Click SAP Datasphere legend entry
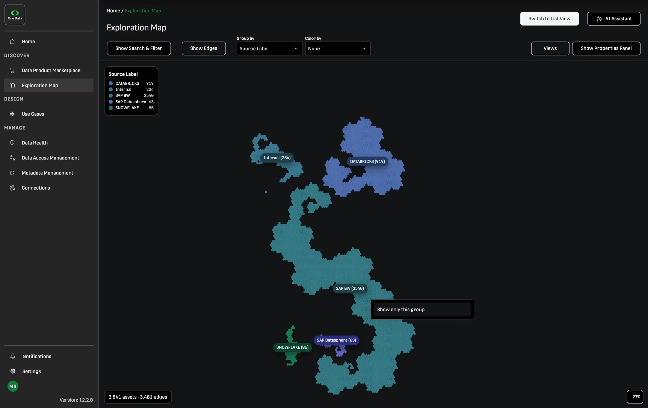The image size is (648, 408). point(131,102)
